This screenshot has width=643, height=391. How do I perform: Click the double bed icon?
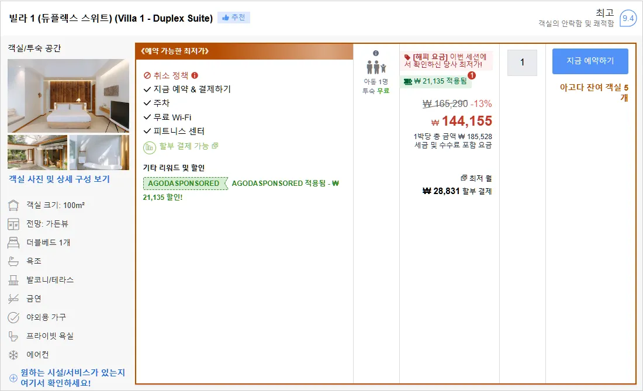pos(13,243)
